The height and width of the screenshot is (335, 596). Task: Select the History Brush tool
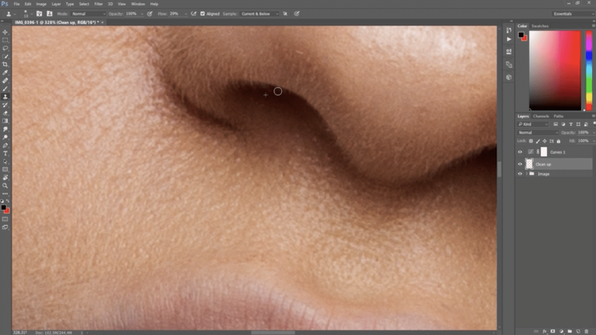point(5,105)
